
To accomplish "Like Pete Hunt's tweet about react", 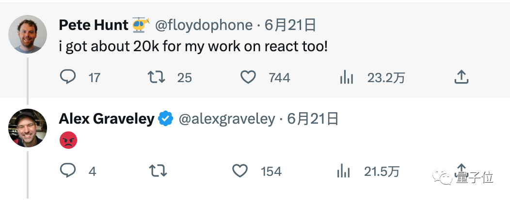I will pos(248,77).
